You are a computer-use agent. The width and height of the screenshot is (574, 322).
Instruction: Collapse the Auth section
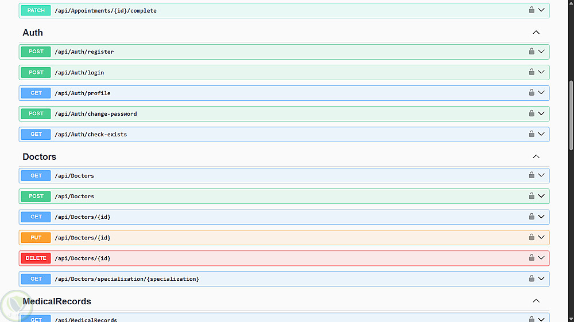click(x=536, y=33)
